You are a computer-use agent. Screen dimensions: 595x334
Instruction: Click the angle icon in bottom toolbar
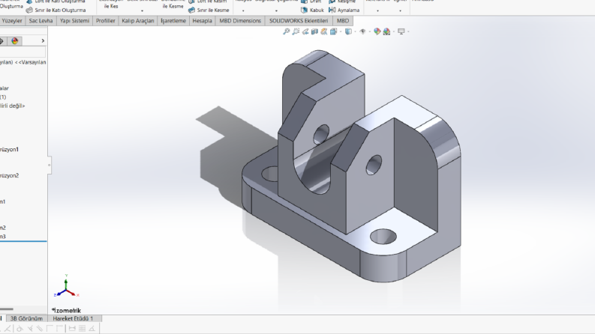click(x=92, y=329)
